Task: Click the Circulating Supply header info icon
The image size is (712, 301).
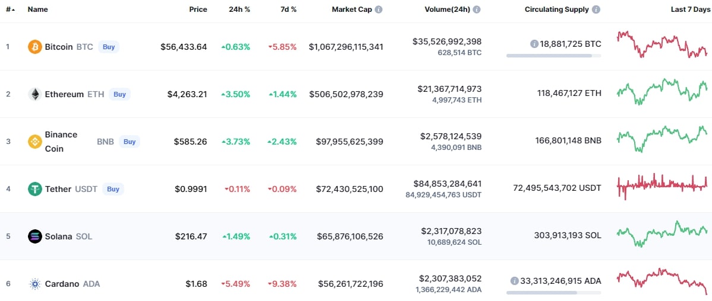Action: point(596,9)
